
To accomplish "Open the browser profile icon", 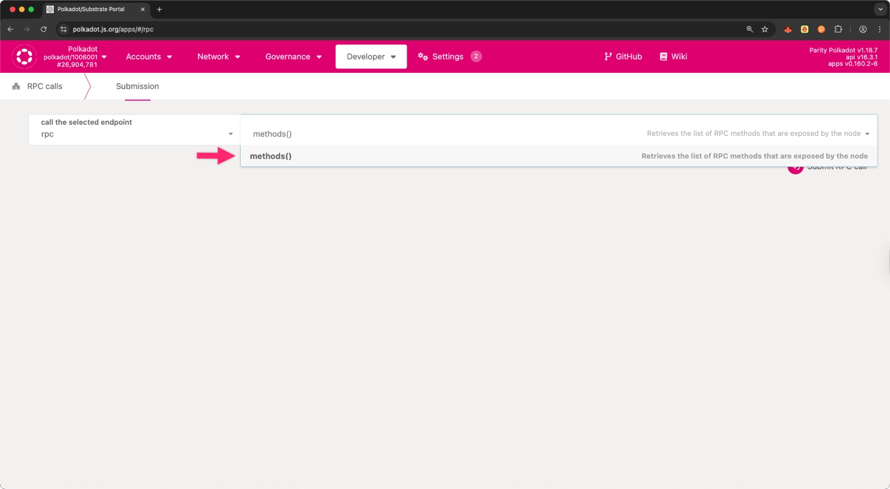I will [863, 29].
